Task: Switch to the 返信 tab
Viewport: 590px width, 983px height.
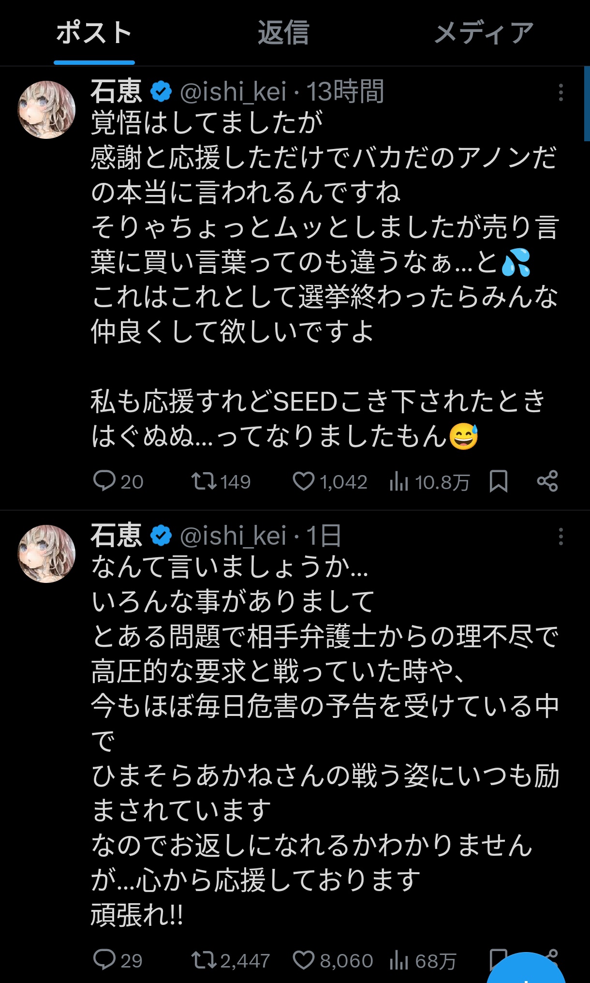Action: (x=283, y=33)
